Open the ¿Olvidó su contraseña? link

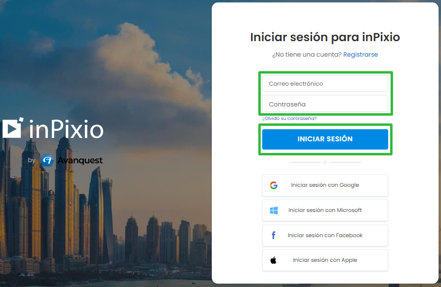(289, 119)
